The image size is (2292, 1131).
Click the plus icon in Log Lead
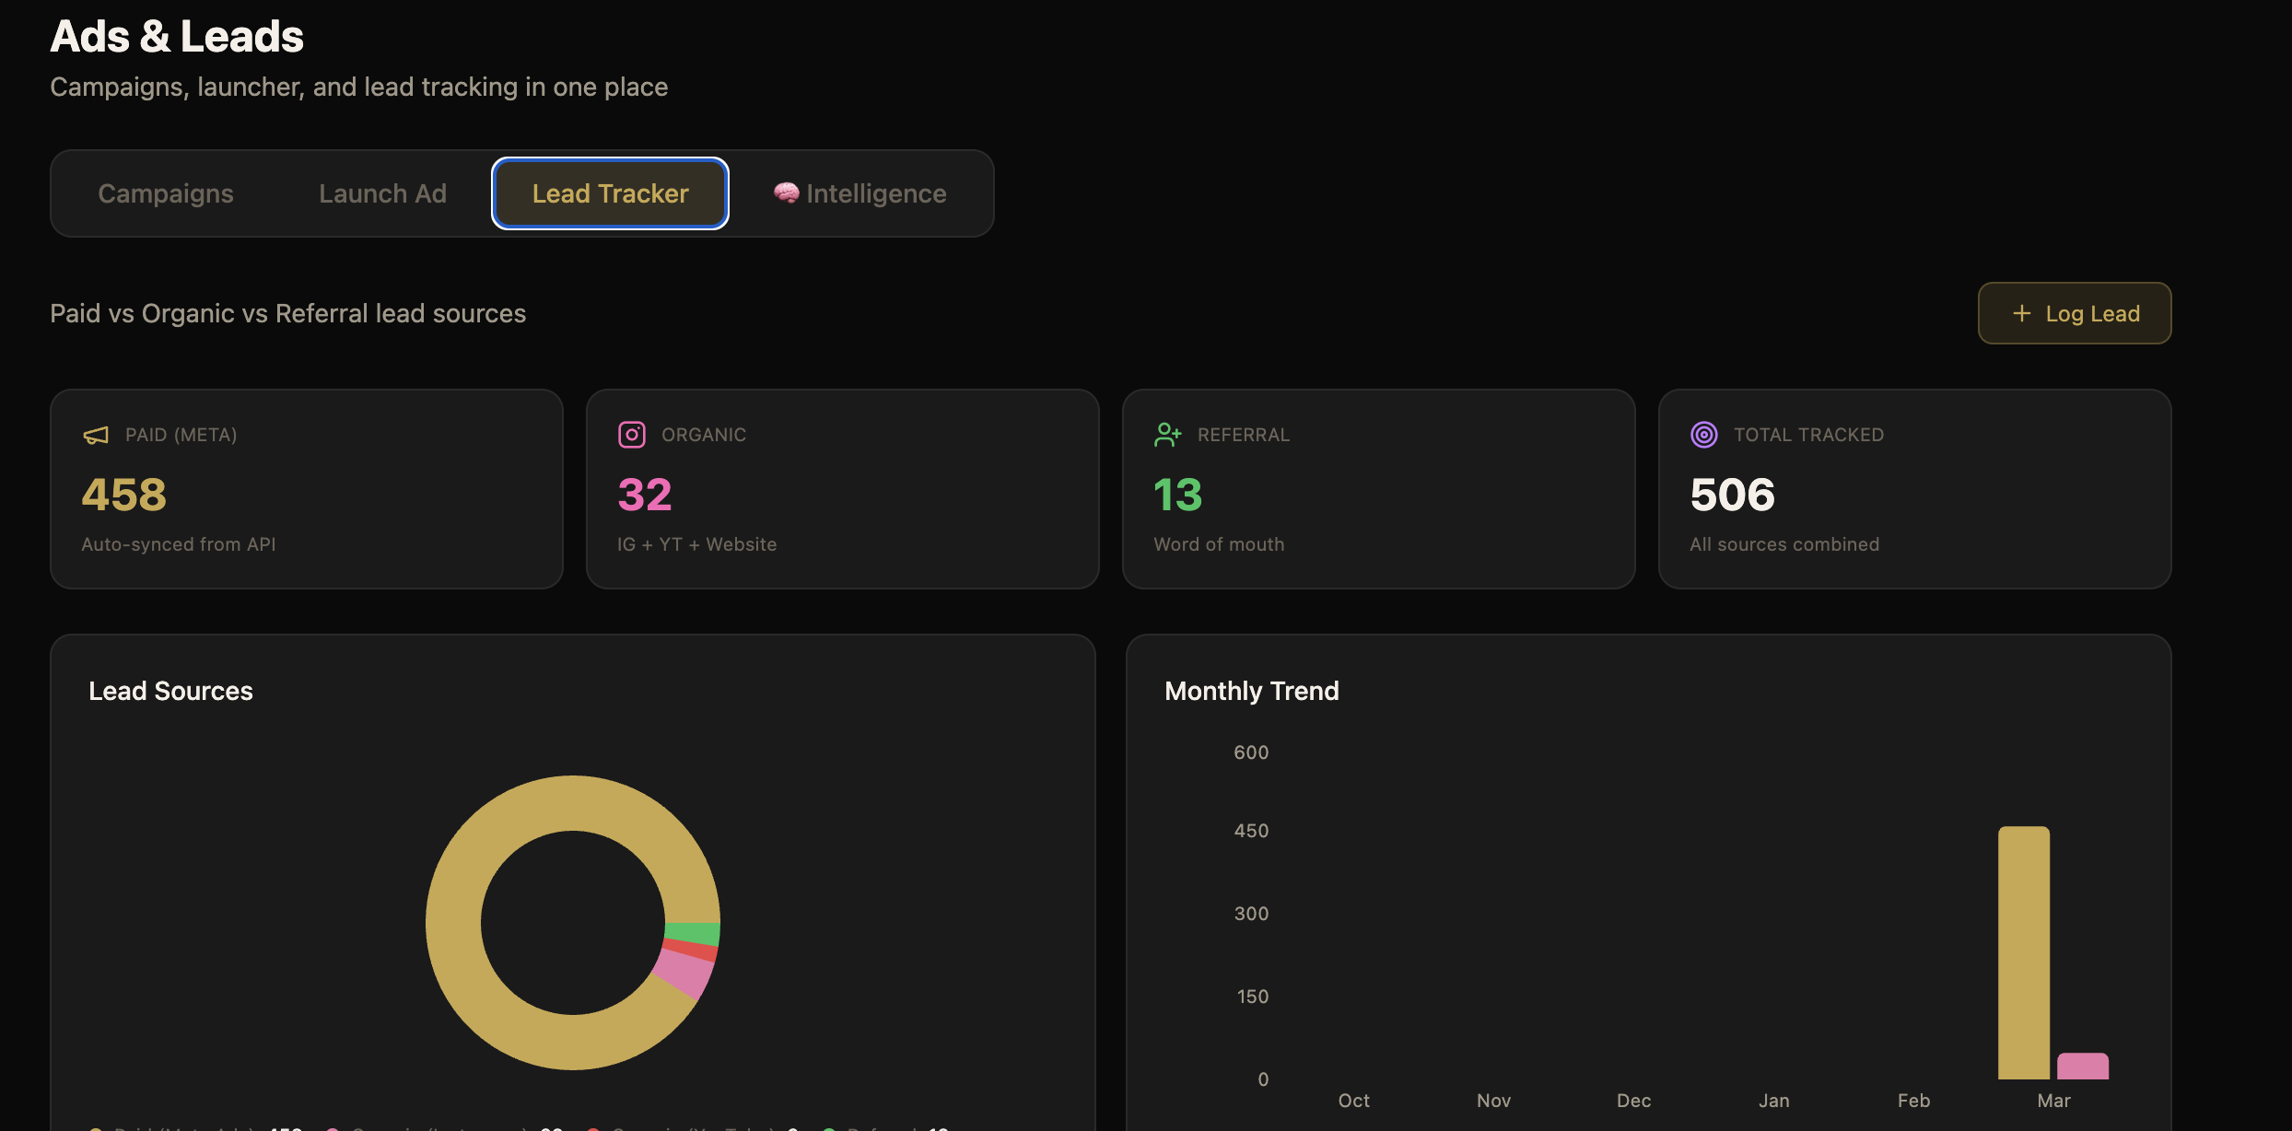click(x=2022, y=313)
